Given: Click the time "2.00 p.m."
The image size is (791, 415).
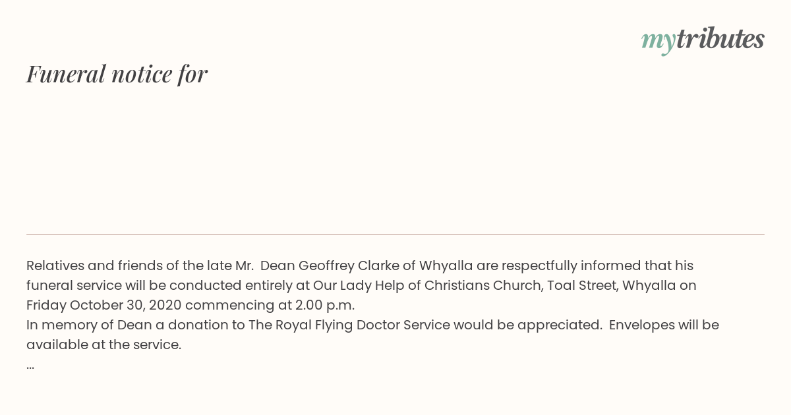Looking at the screenshot, I should pyautogui.click(x=324, y=306).
